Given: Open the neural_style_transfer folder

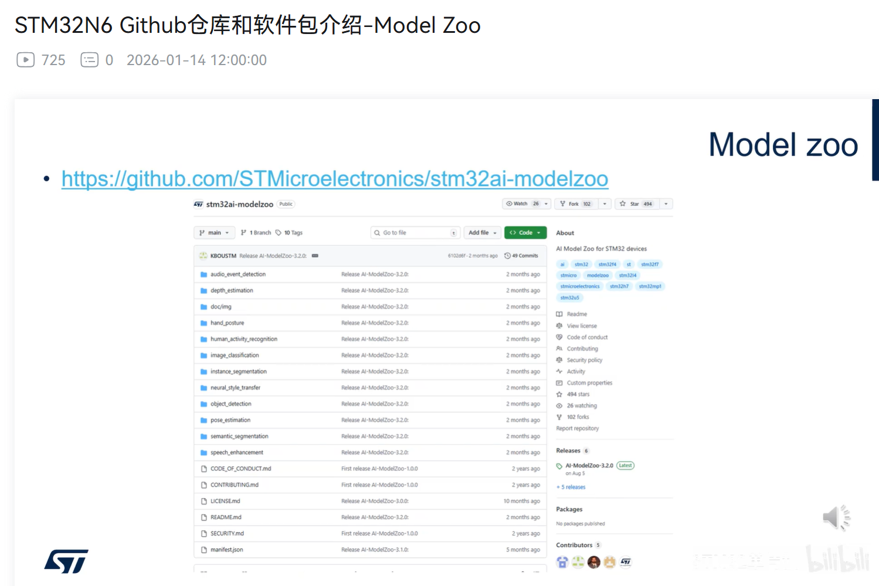Looking at the screenshot, I should pyautogui.click(x=235, y=388).
